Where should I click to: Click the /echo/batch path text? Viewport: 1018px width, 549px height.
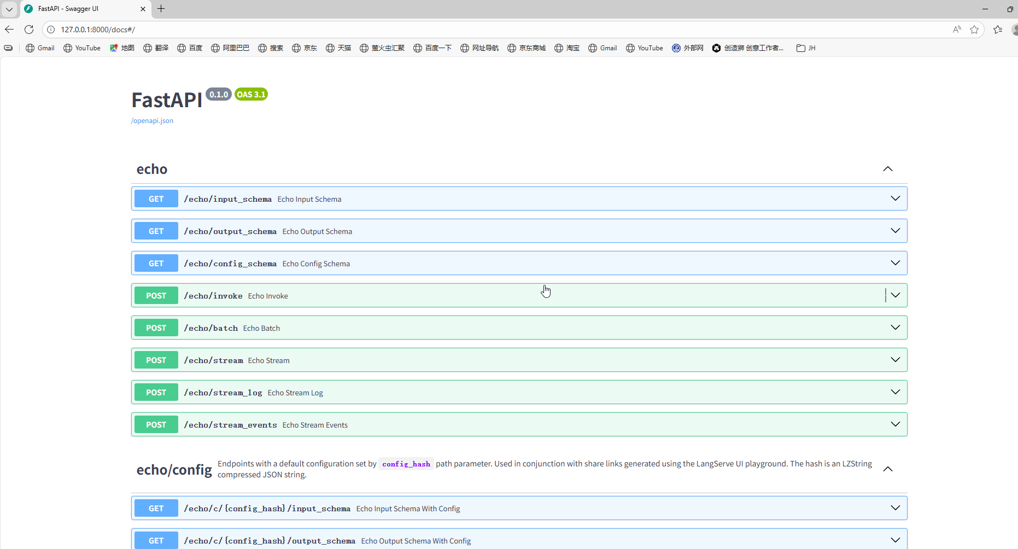211,328
